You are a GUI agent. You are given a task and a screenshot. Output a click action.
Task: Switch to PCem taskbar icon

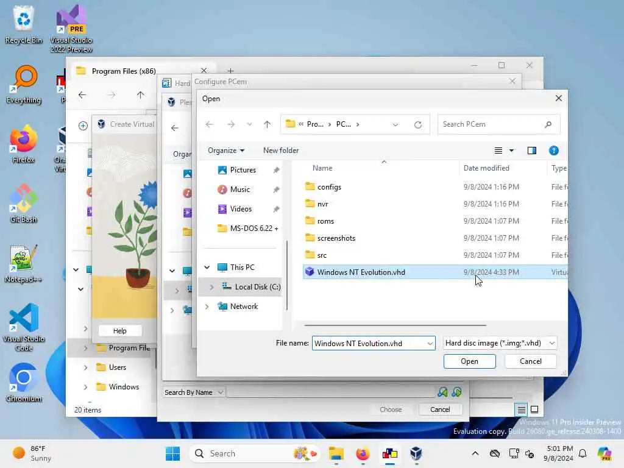coord(389,453)
